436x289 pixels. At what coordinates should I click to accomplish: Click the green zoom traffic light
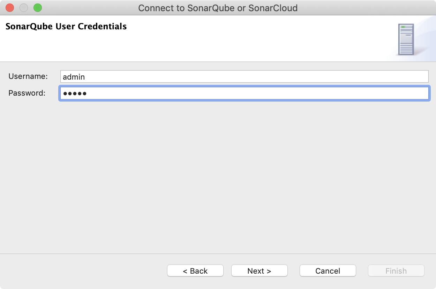pyautogui.click(x=38, y=7)
